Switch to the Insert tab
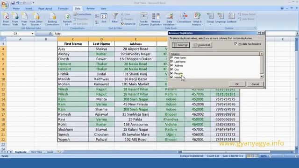The width and height of the screenshot is (299, 168). point(28,8)
